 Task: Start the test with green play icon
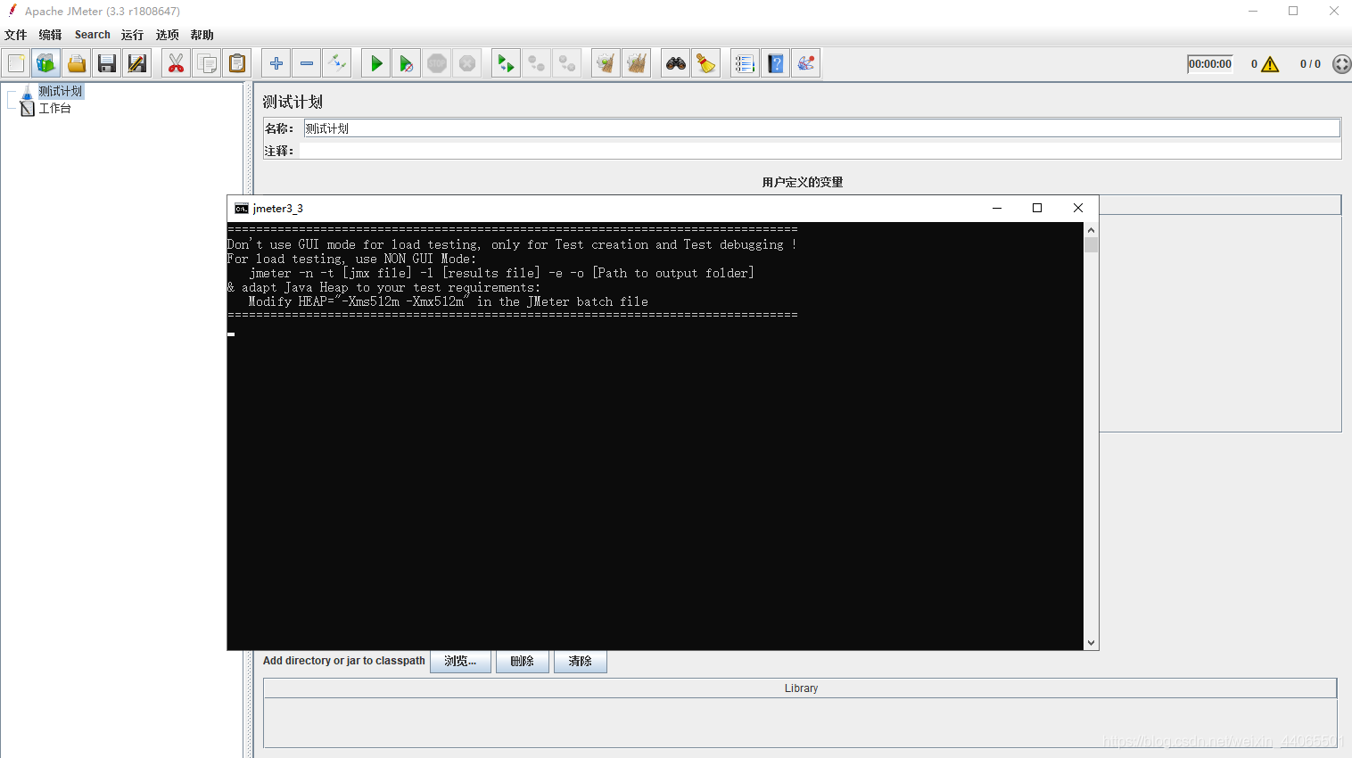(x=376, y=63)
